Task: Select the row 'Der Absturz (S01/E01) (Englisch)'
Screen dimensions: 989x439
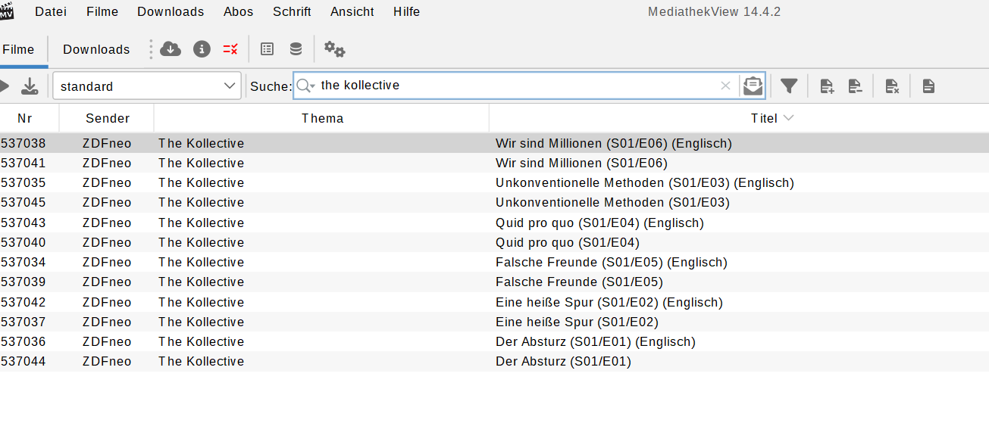Action: (595, 341)
